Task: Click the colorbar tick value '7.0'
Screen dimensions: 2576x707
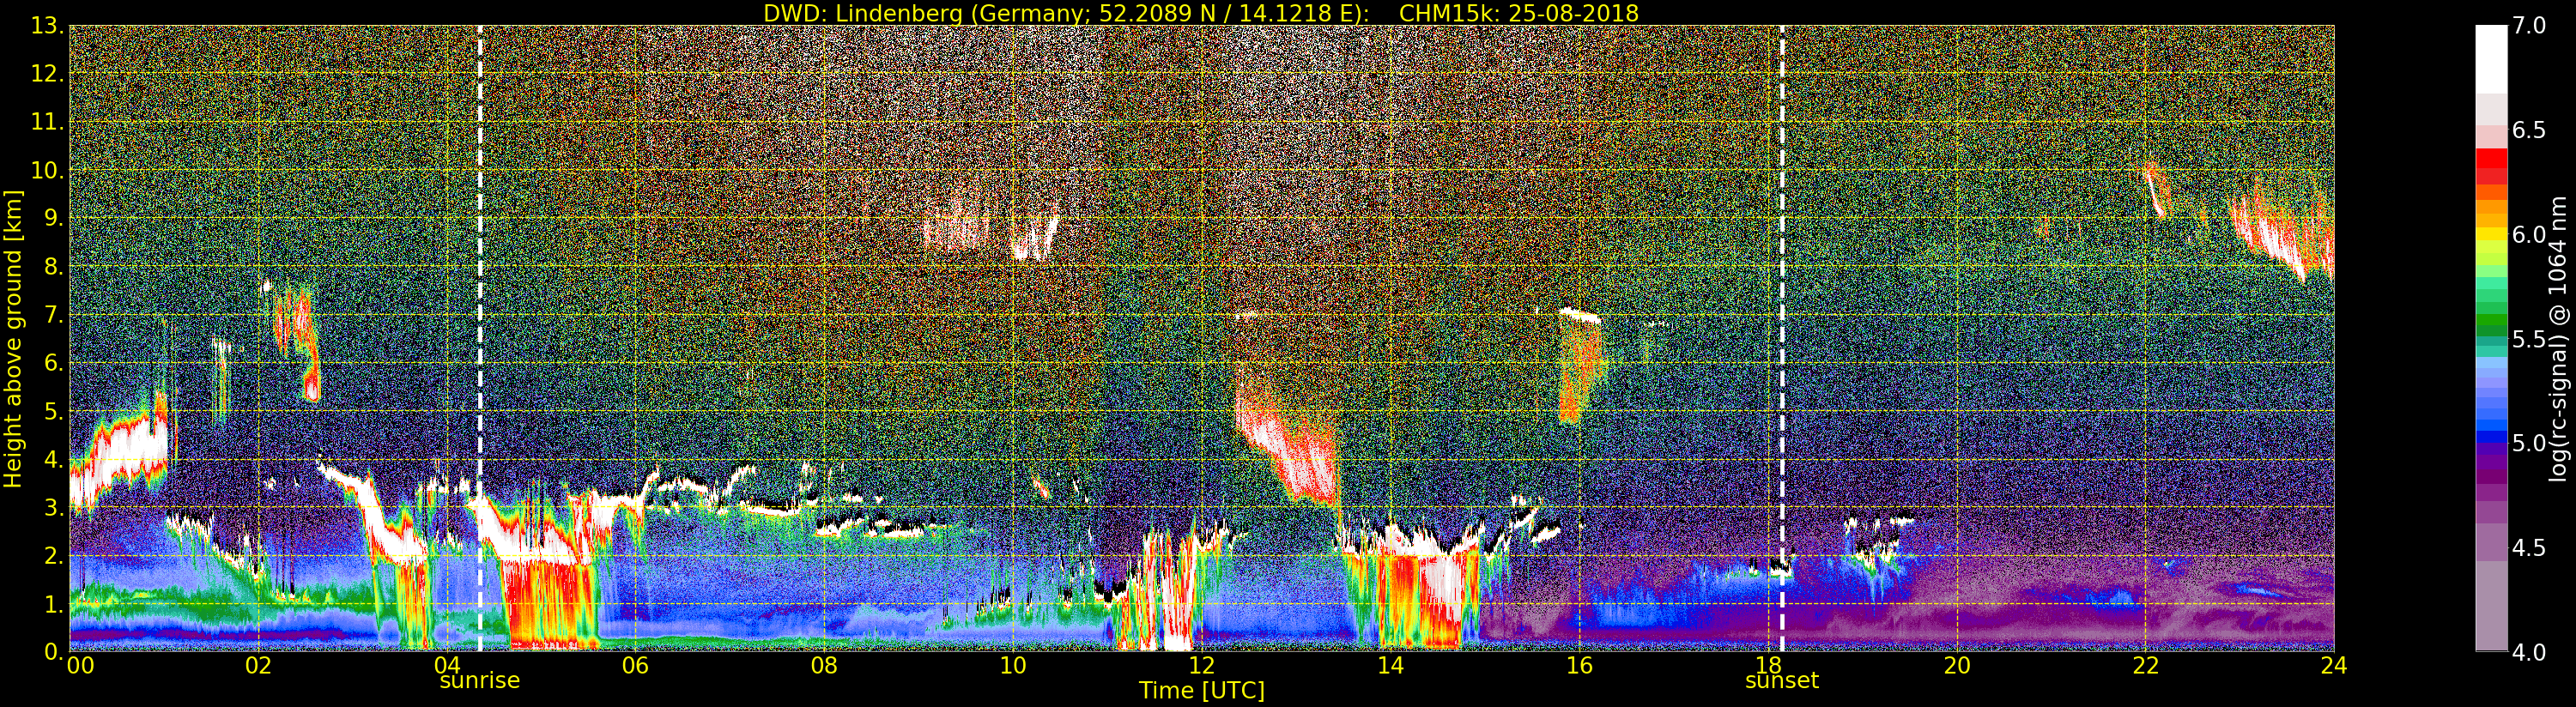Action: (x=2529, y=26)
